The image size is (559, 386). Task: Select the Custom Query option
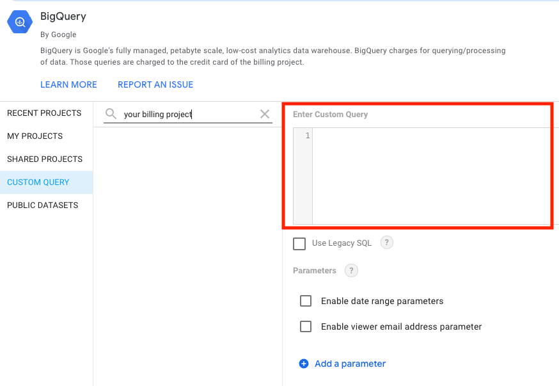(x=38, y=182)
